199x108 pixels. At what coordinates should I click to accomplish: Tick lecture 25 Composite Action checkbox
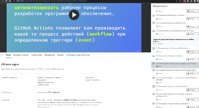coord(154,70)
